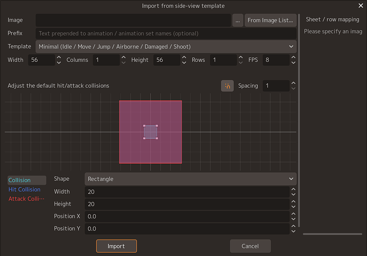Close the import dialog with the X
367x256 pixels.
tap(361, 6)
